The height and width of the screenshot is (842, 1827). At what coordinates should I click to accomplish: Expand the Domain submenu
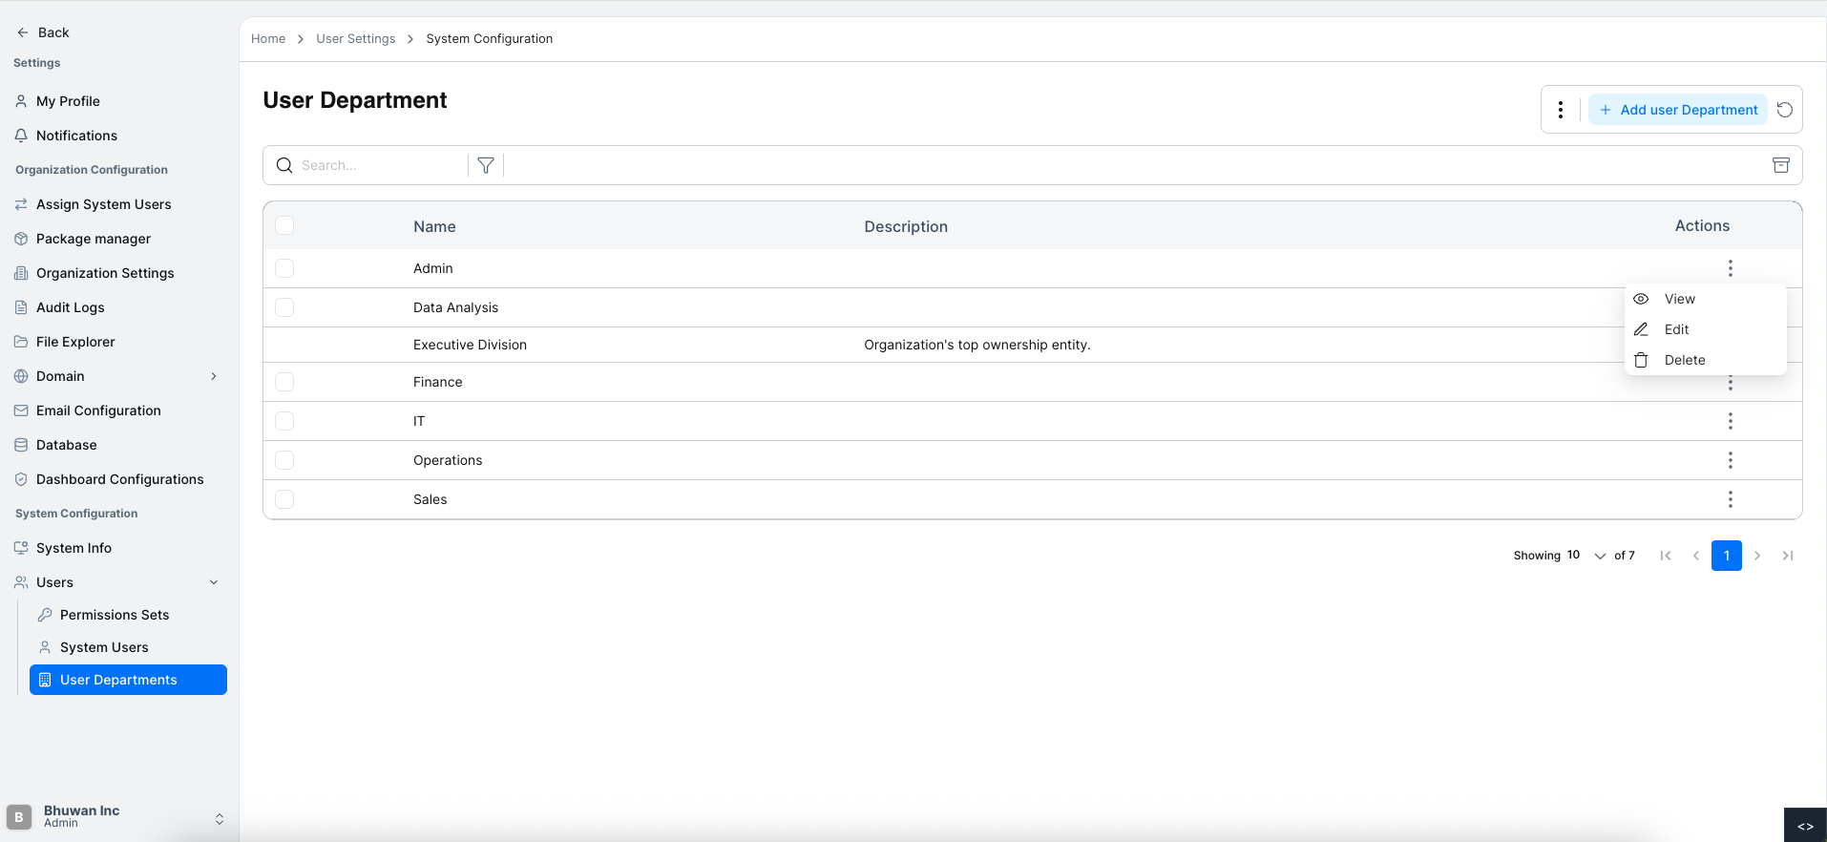pyautogui.click(x=214, y=376)
